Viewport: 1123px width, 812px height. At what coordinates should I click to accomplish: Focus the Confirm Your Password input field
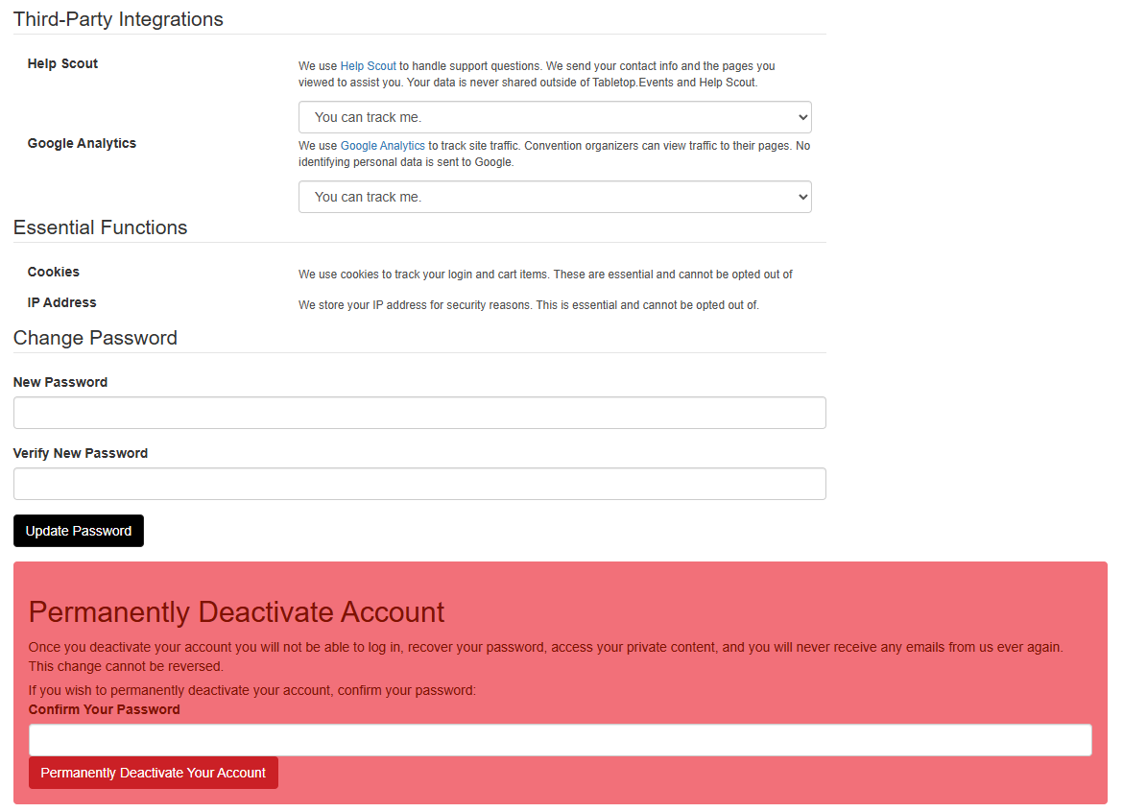pyautogui.click(x=561, y=739)
